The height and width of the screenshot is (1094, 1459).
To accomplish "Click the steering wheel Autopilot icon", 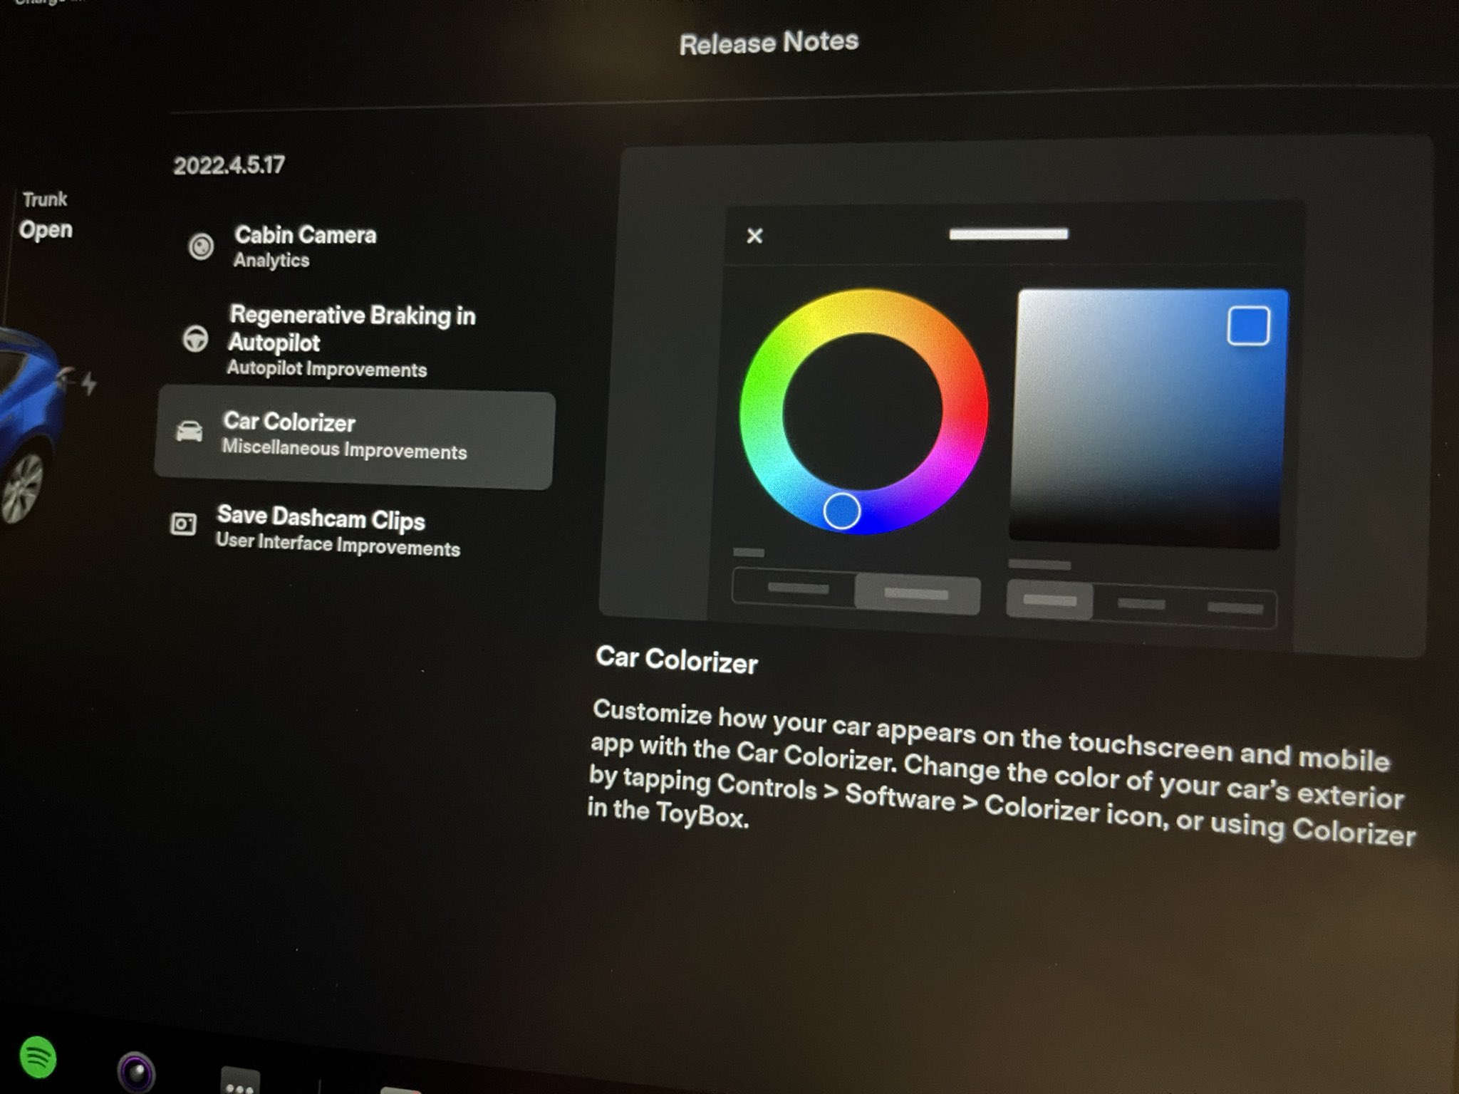I will (x=195, y=339).
